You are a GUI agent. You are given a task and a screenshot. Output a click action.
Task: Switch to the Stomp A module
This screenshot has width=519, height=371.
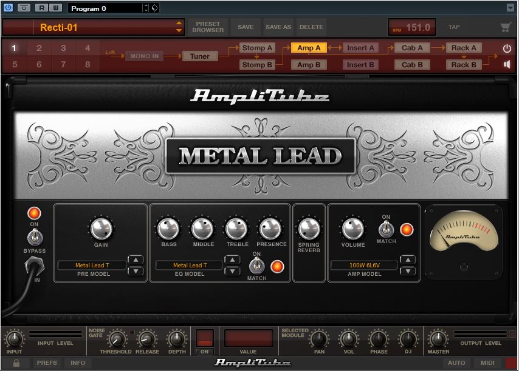click(x=256, y=48)
